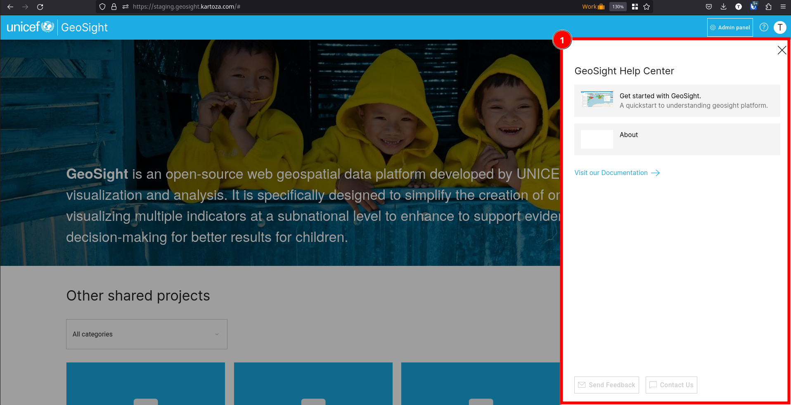
Task: Open the Work container label
Action: (593, 7)
